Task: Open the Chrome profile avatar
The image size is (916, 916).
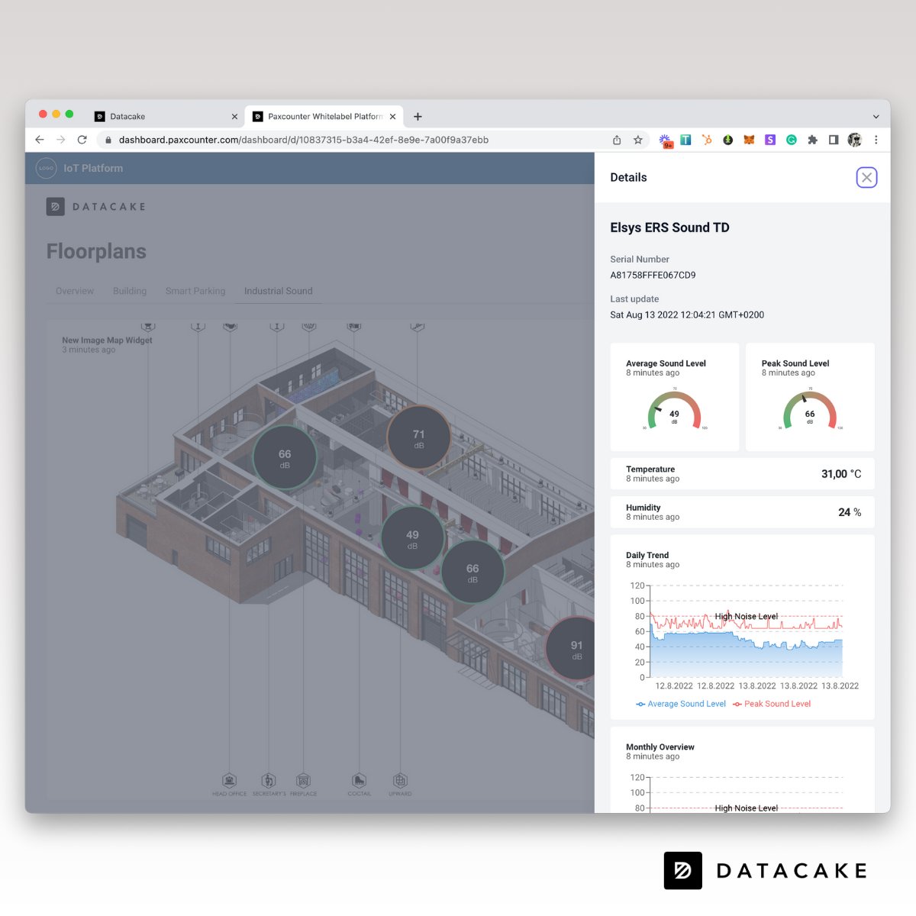Action: click(x=855, y=140)
